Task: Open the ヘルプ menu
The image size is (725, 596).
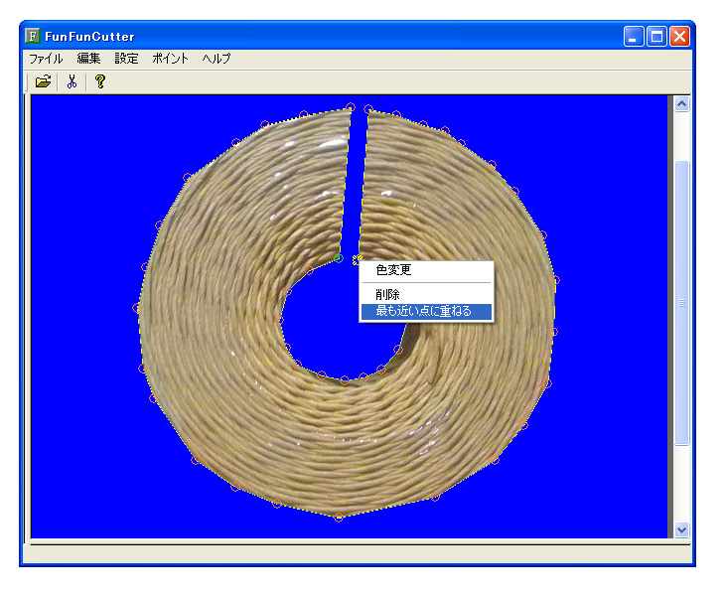Action: [x=216, y=59]
